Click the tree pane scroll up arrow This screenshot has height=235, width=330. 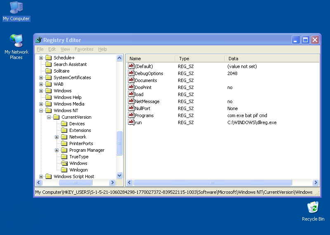tap(119, 58)
